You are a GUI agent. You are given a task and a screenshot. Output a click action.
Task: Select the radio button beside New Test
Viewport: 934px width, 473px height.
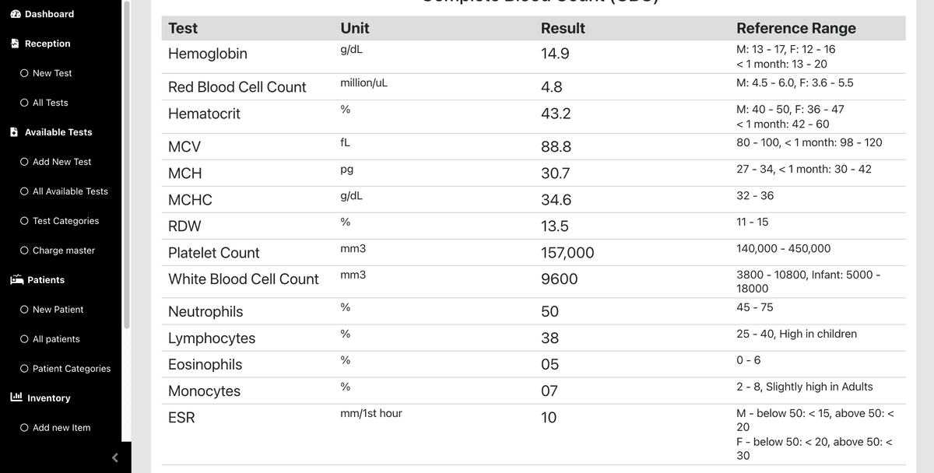click(x=24, y=72)
